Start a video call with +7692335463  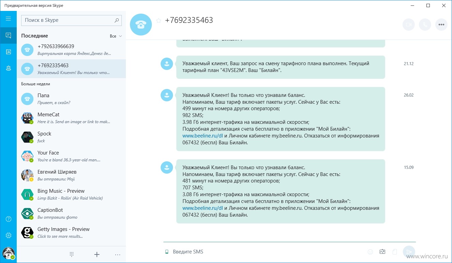[x=408, y=25]
